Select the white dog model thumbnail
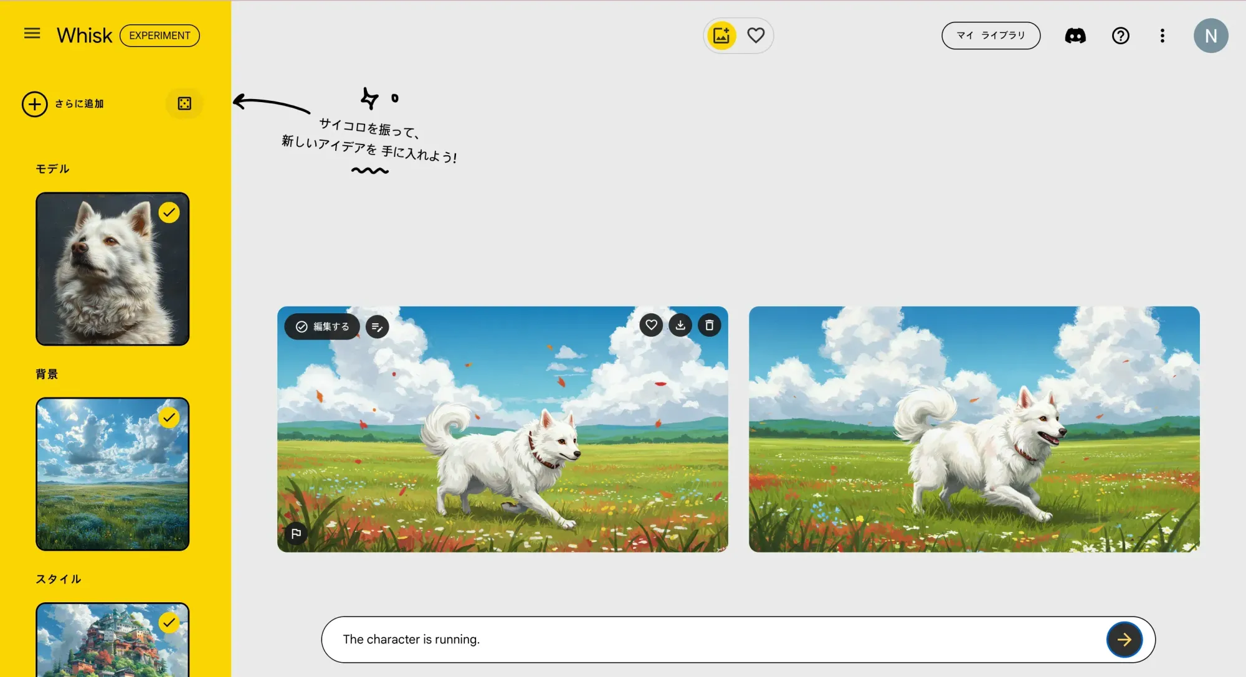Screen dimensions: 1246x677 click(112, 268)
